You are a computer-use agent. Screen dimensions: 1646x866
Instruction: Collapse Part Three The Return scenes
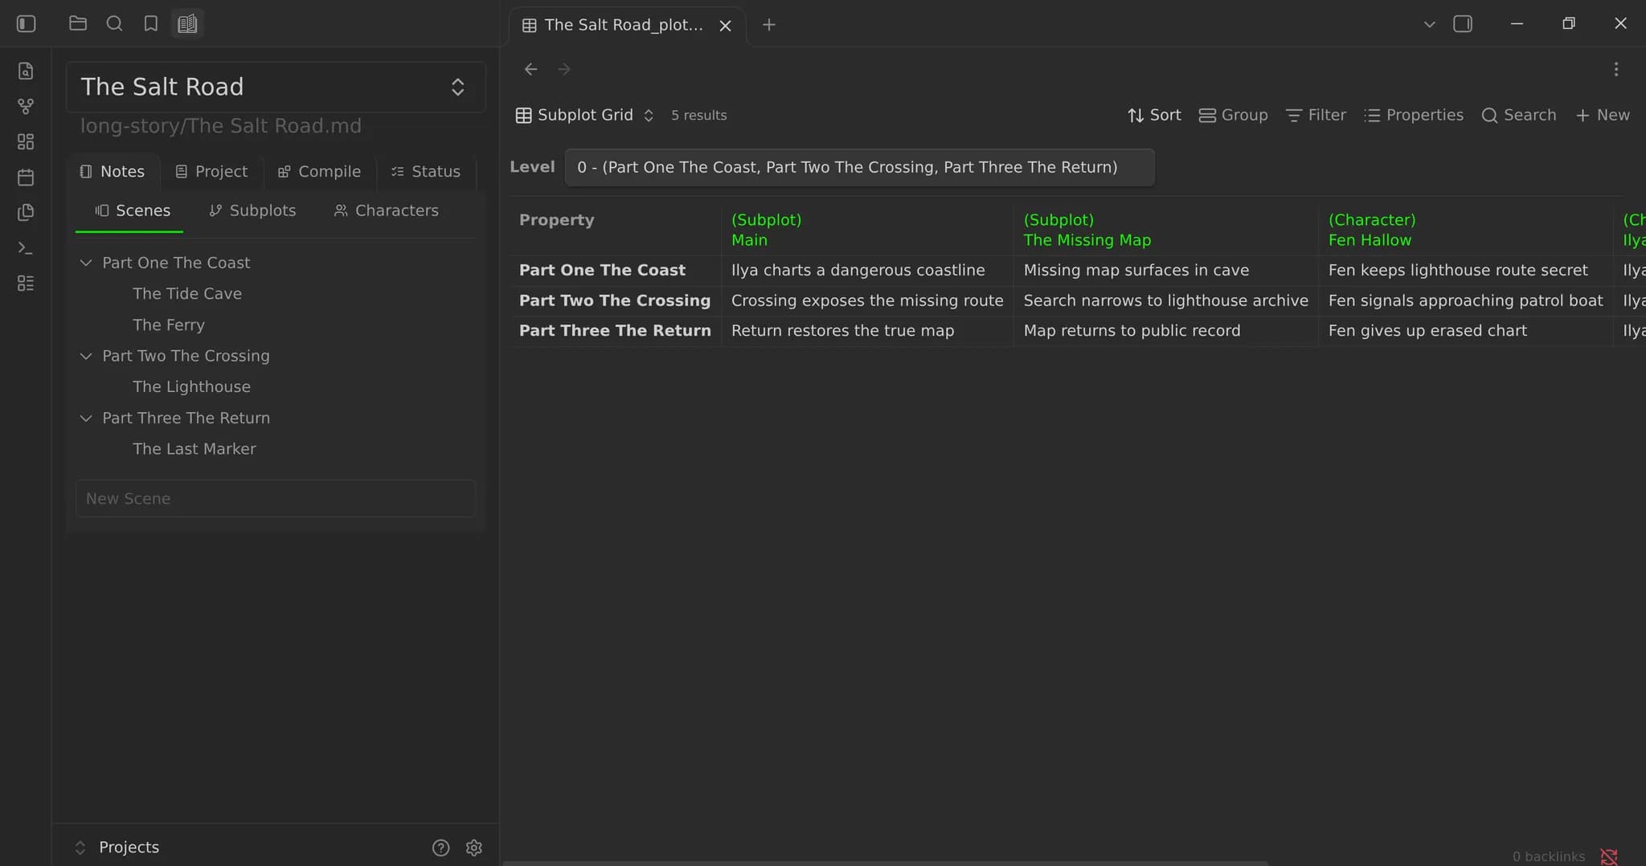point(86,418)
